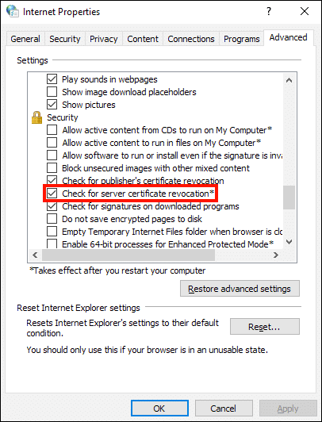Click the question mark help button
The image size is (322, 422).
click(x=269, y=11)
